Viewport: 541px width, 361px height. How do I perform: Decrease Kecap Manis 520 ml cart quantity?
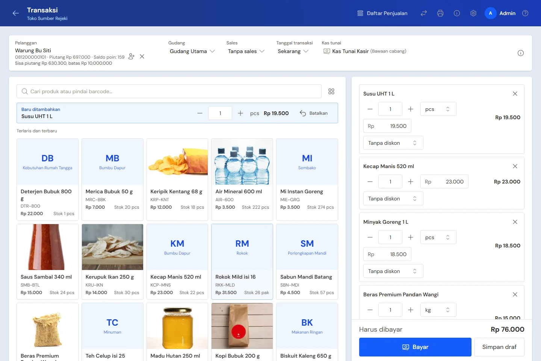[370, 182]
